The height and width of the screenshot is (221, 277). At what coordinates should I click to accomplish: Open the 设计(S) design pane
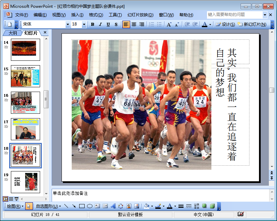225,24
